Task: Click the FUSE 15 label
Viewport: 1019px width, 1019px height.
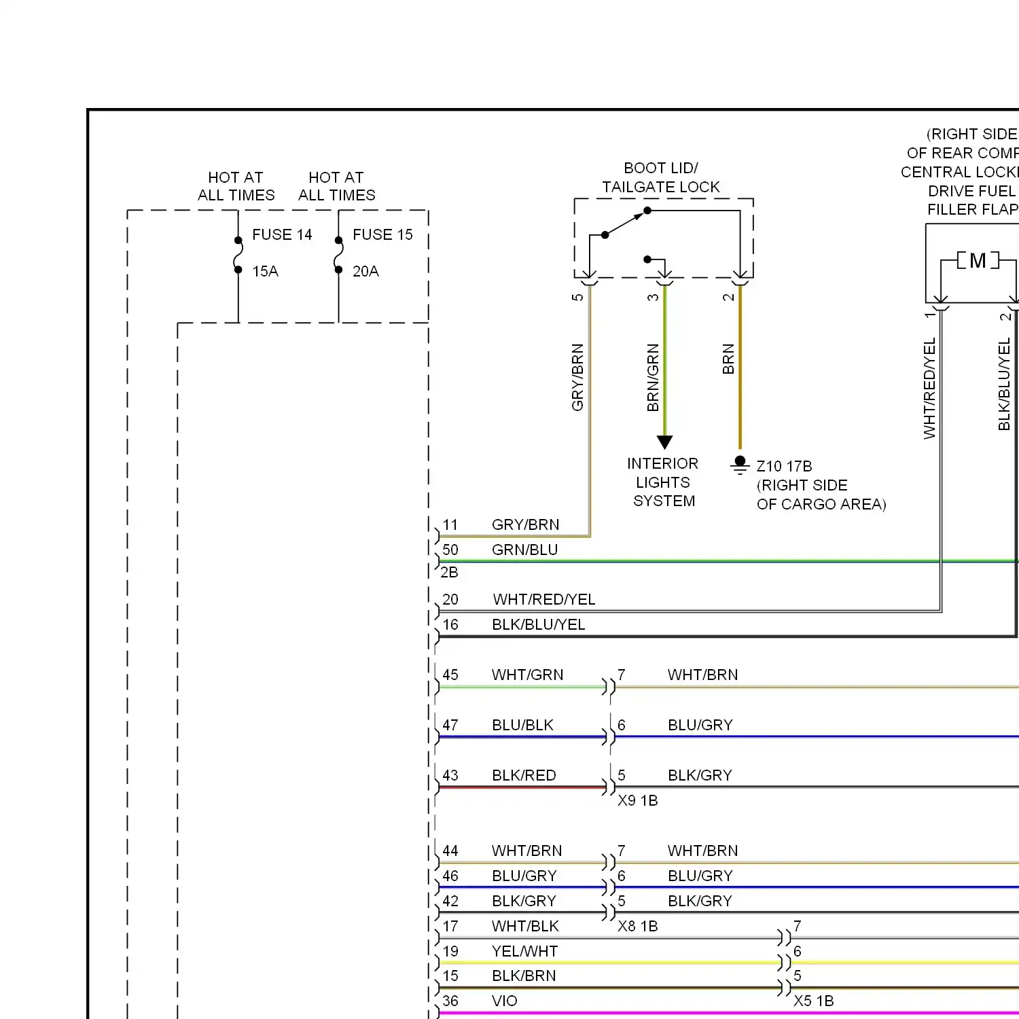Action: [382, 234]
